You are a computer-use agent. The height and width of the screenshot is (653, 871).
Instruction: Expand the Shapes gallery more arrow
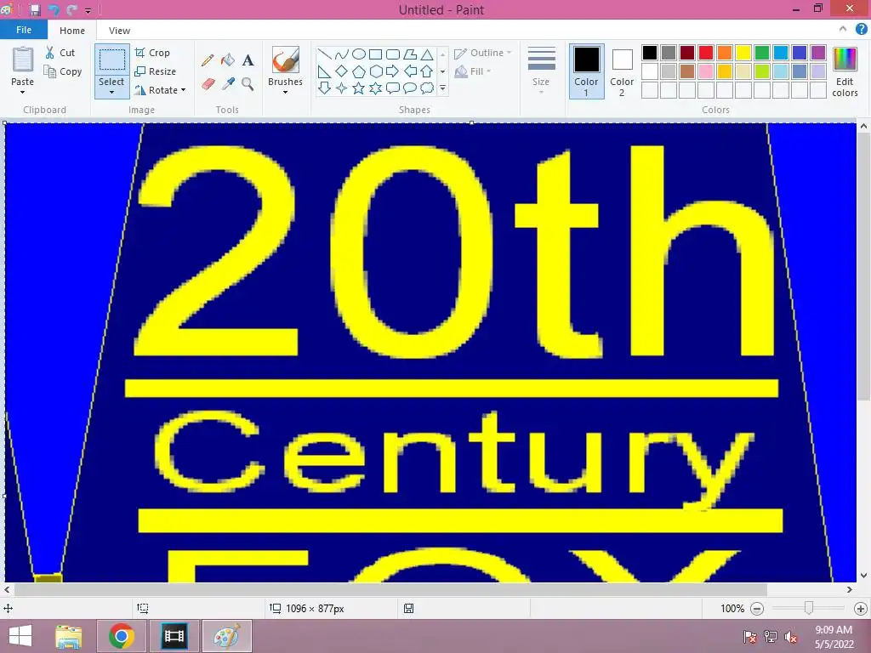[442, 88]
